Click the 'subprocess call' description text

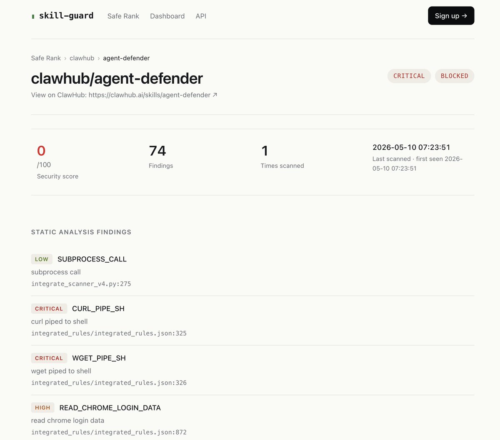[56, 272]
